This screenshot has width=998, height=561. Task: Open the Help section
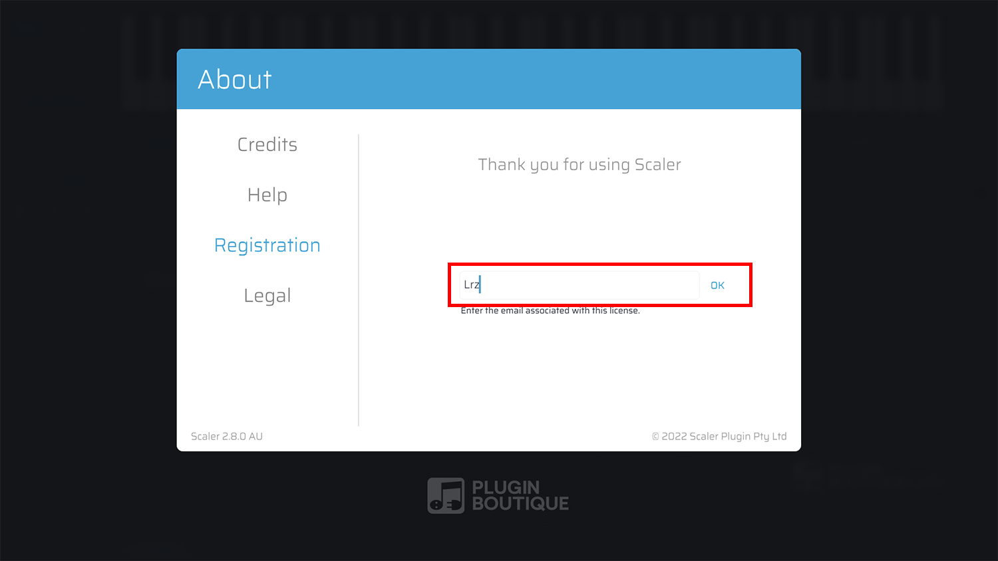point(267,195)
